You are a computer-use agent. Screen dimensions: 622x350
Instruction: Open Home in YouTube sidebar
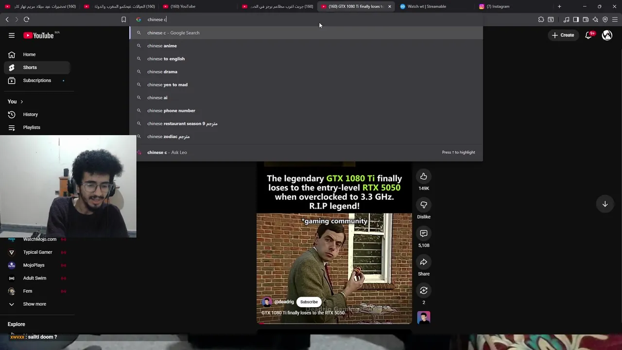(x=37, y=54)
